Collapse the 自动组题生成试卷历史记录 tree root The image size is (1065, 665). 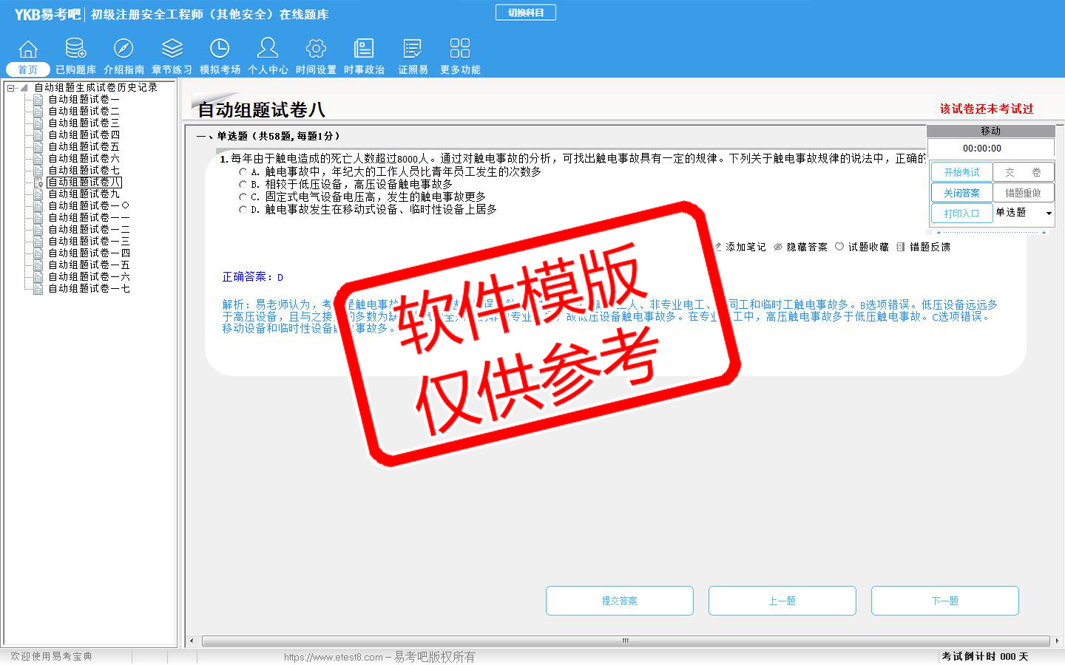[11, 88]
